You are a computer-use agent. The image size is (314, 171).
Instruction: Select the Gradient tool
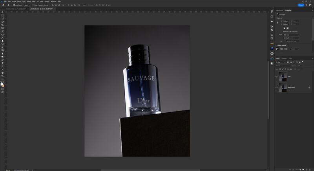(2, 50)
